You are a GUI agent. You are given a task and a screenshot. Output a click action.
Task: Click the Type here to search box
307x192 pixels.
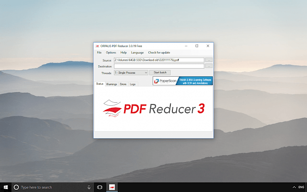tap(53, 187)
